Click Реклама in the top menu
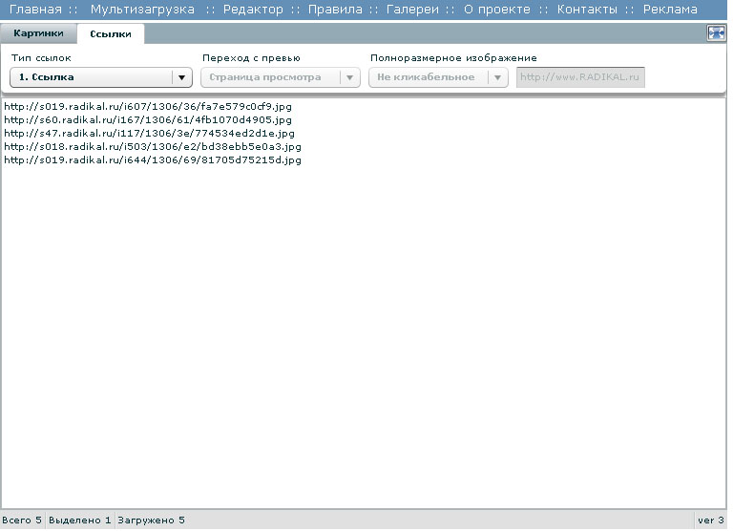Viewport: 733px width, 531px height. [670, 10]
